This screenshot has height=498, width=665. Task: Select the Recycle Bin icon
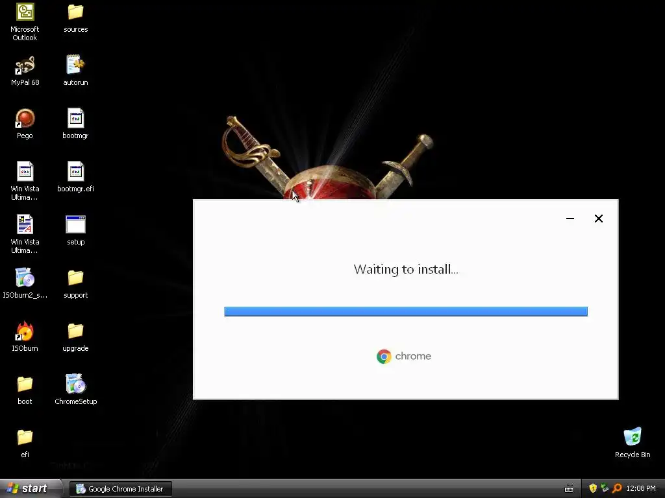pyautogui.click(x=633, y=436)
